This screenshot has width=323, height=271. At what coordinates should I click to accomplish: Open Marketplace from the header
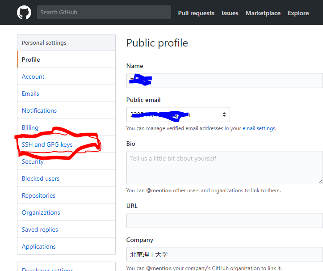[263, 13]
